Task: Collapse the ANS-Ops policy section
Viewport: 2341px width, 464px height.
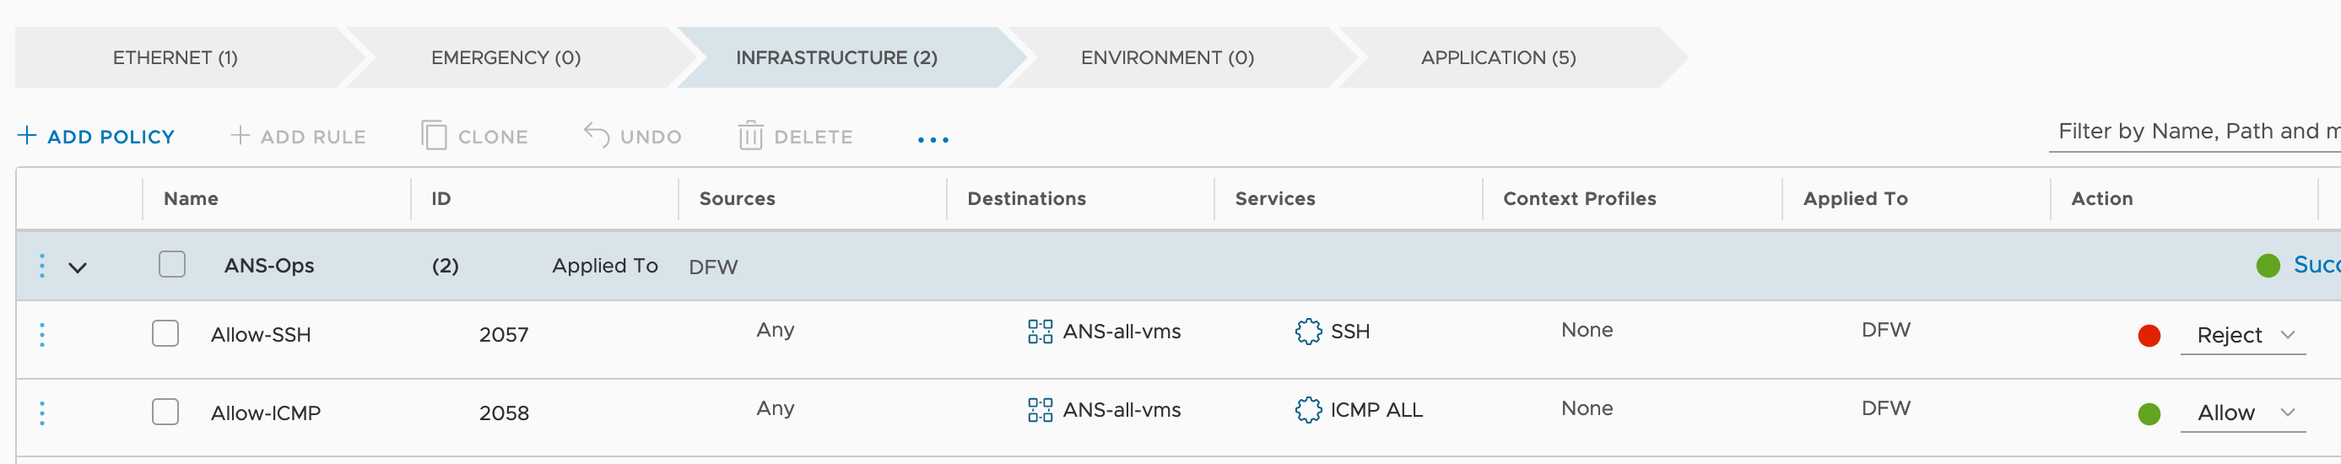Action: click(78, 268)
